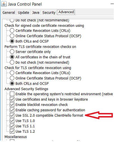
Task: Uncheck Use TLS 1.2 option
Action: coord(12,131)
